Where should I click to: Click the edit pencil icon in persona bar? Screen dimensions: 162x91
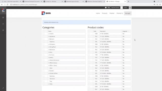click(x=3, y=88)
